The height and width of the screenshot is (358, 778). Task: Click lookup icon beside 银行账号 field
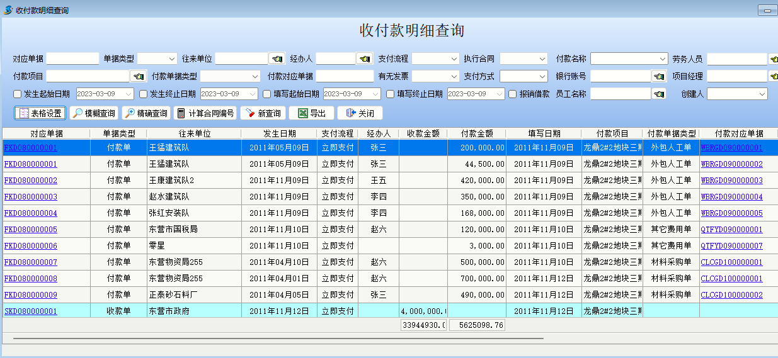pos(658,76)
